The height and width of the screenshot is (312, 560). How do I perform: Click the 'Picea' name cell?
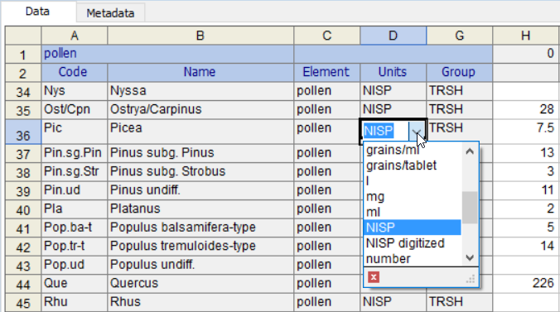[200, 132]
